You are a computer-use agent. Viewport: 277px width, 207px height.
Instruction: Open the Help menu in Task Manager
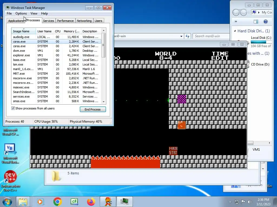(x=44, y=13)
